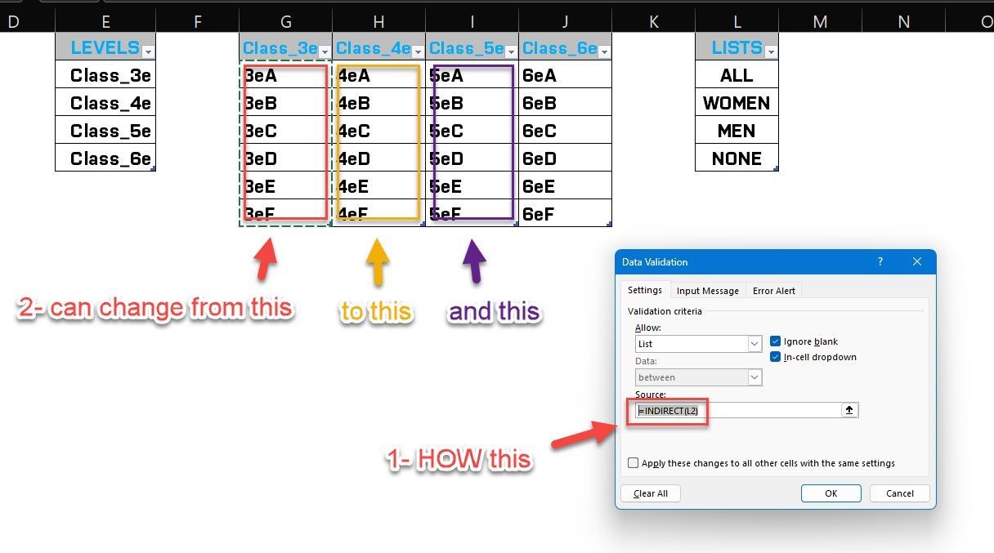Image resolution: width=994 pixels, height=553 pixels.
Task: Disable the In-cell dropdown checkbox
Action: coord(775,357)
